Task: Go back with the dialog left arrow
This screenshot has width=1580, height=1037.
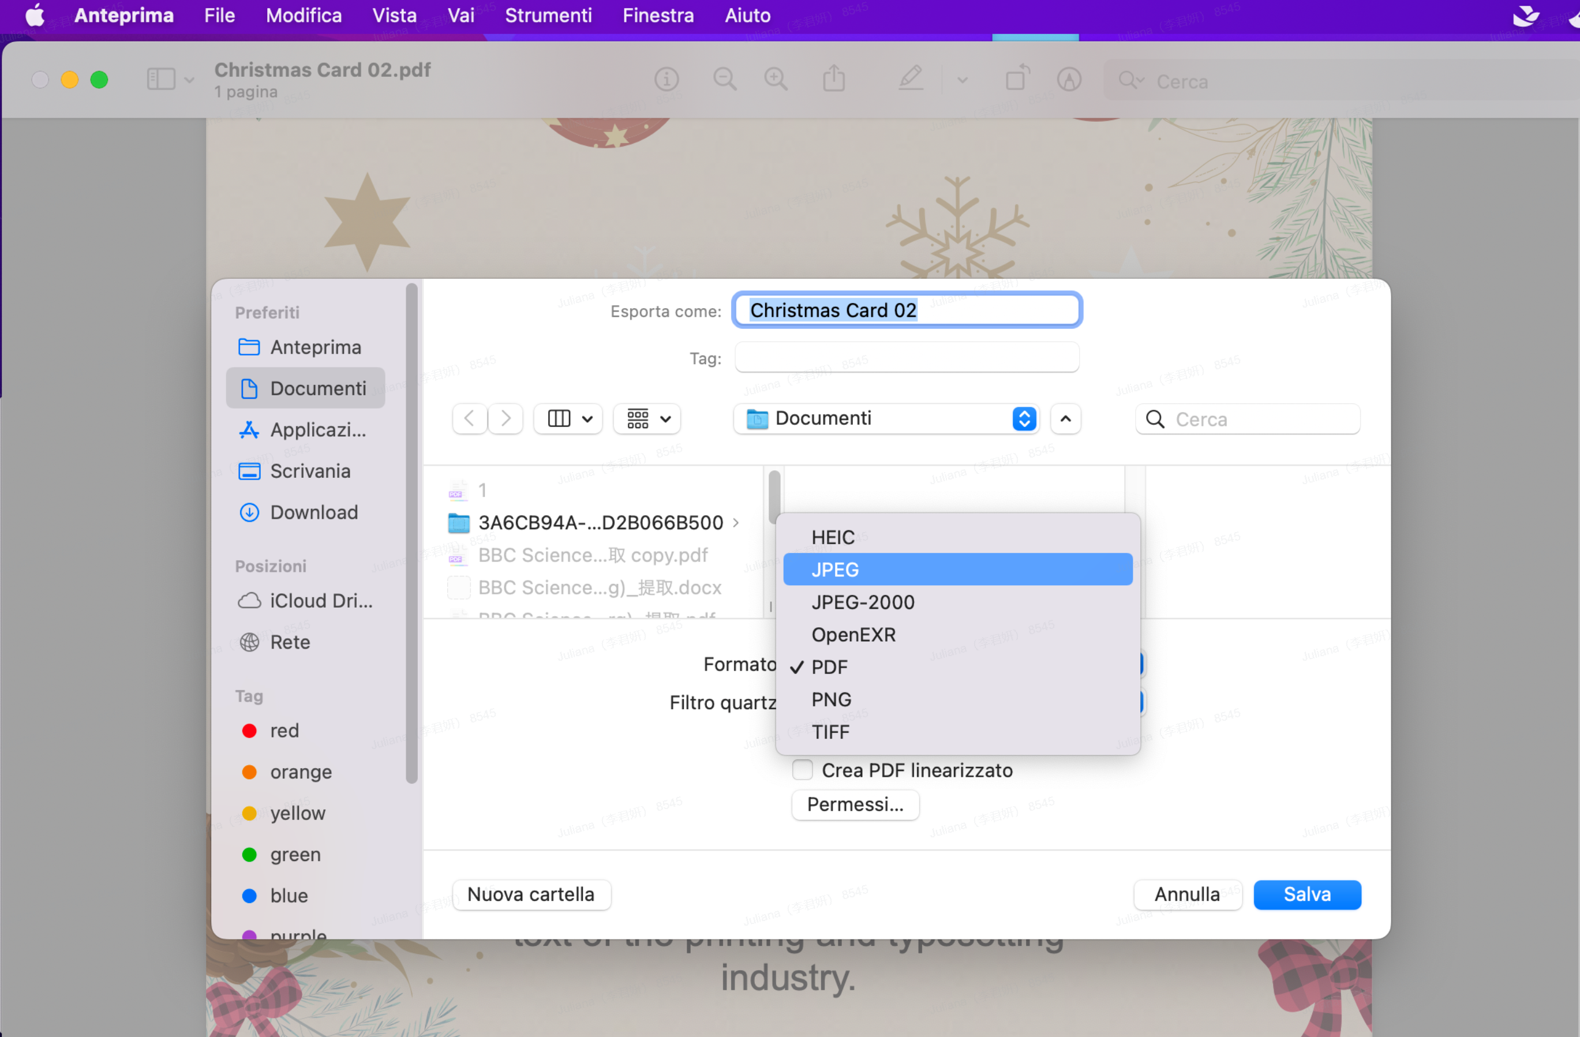Action: pos(469,419)
